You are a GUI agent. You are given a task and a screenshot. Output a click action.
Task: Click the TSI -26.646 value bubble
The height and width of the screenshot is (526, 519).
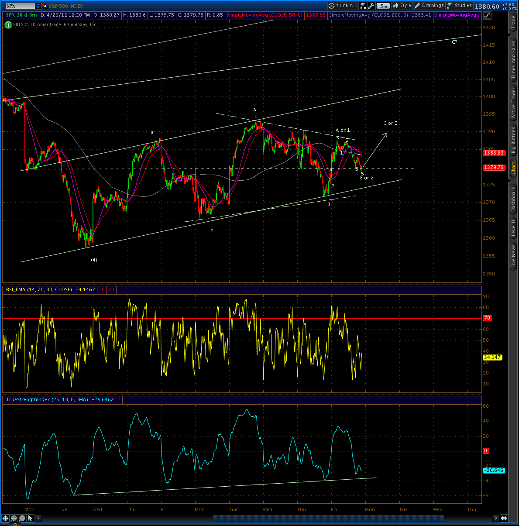tap(494, 470)
